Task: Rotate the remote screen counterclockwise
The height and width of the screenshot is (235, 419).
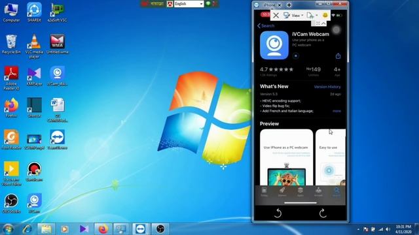Action: [278, 213]
